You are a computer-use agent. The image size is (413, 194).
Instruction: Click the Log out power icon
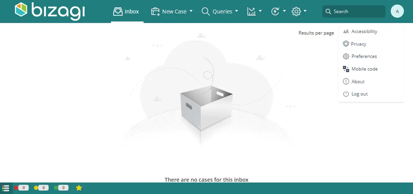click(346, 94)
